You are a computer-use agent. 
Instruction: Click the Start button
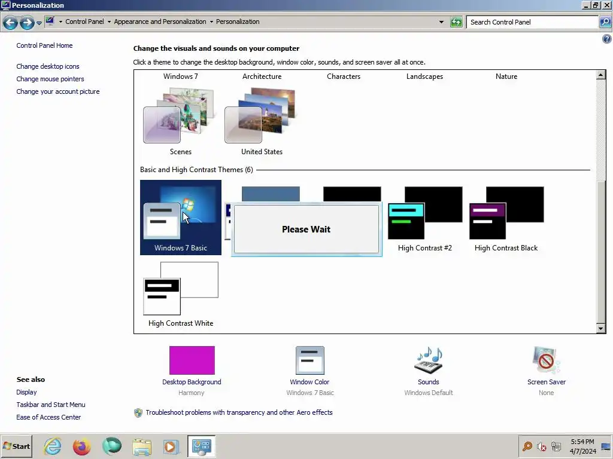click(x=16, y=446)
